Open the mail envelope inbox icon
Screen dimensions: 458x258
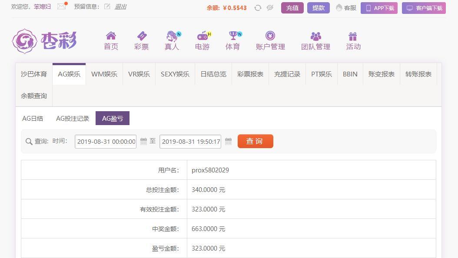click(61, 7)
